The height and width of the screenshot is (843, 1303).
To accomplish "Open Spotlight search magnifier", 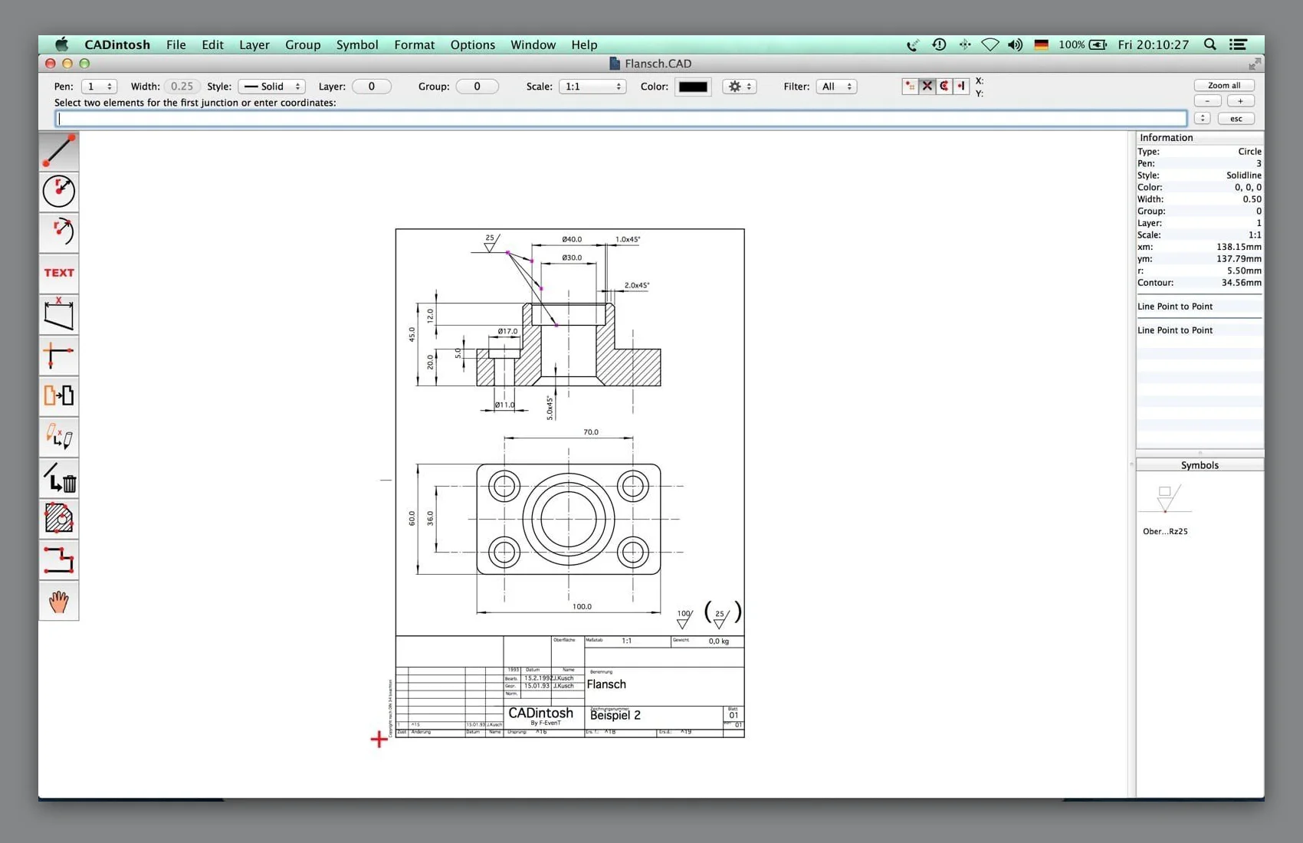I will (1209, 44).
